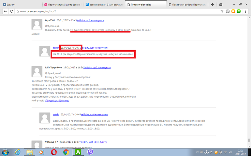251x156 pixels.
Task: Switch to the Діалоги tab
Action: tap(20, 5)
